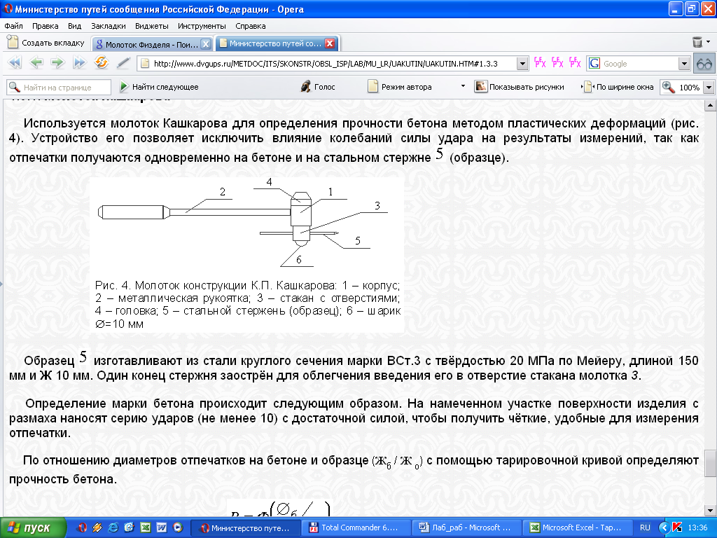
Task: Open the address bar history dropdown
Action: tap(522, 64)
